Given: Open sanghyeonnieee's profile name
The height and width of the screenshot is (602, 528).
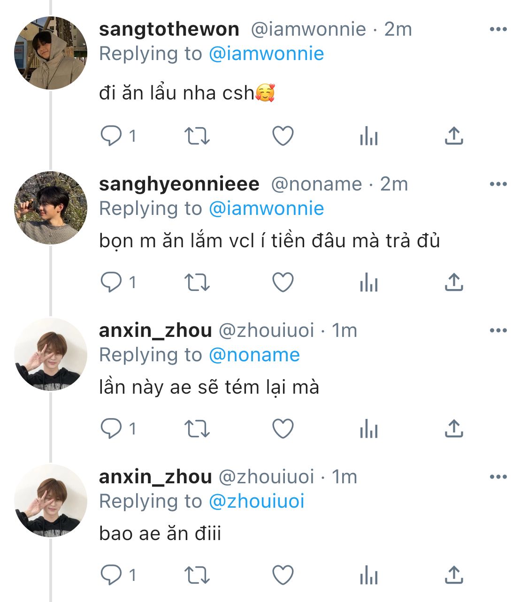Looking at the screenshot, I should 179,184.
